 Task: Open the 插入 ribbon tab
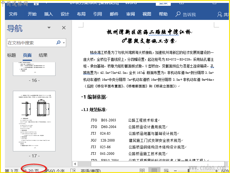pyautogui.click(x=49, y=14)
